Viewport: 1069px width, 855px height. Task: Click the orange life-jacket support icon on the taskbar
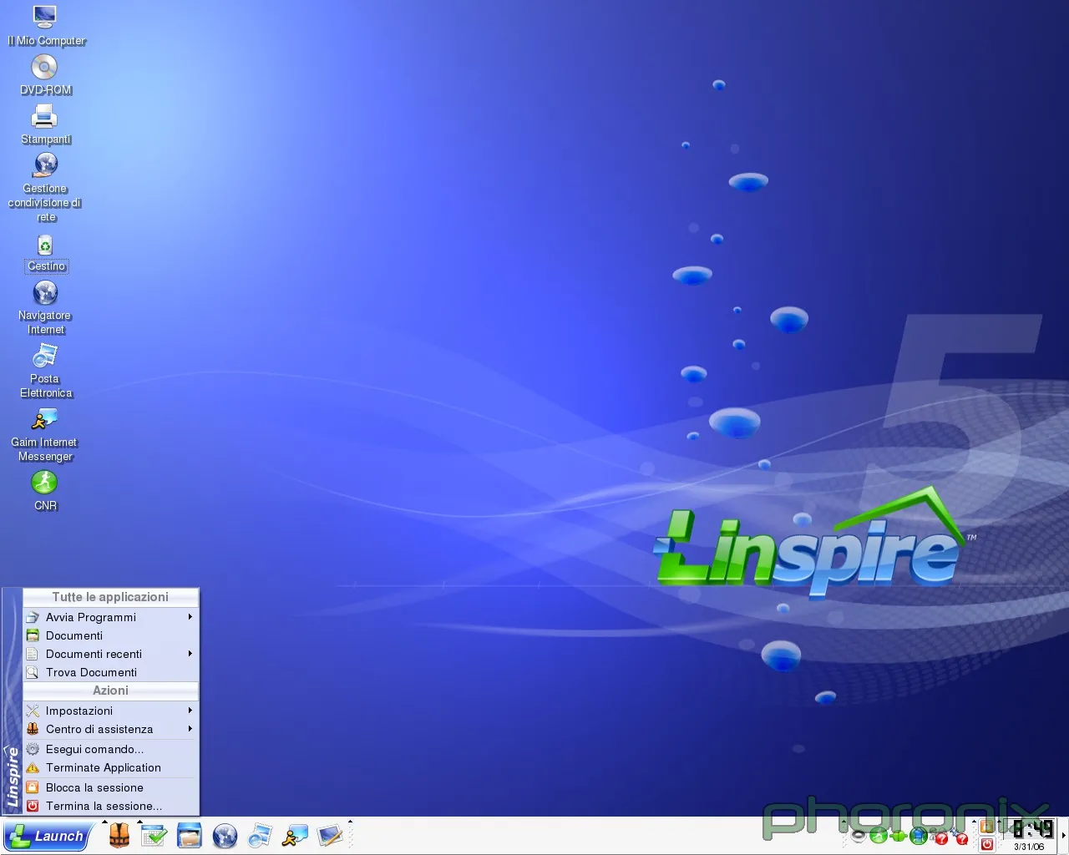(x=119, y=836)
